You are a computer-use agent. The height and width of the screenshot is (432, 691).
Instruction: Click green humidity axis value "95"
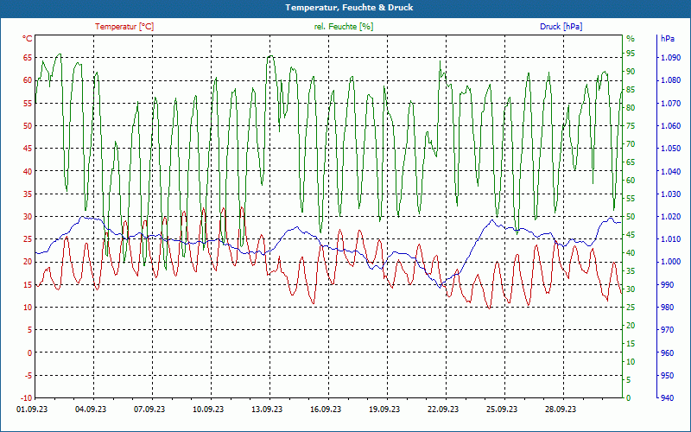[x=631, y=54]
